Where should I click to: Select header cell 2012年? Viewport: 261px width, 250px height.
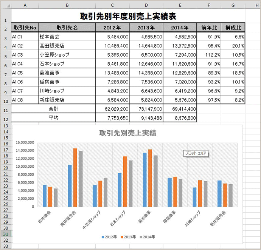(x=112, y=28)
